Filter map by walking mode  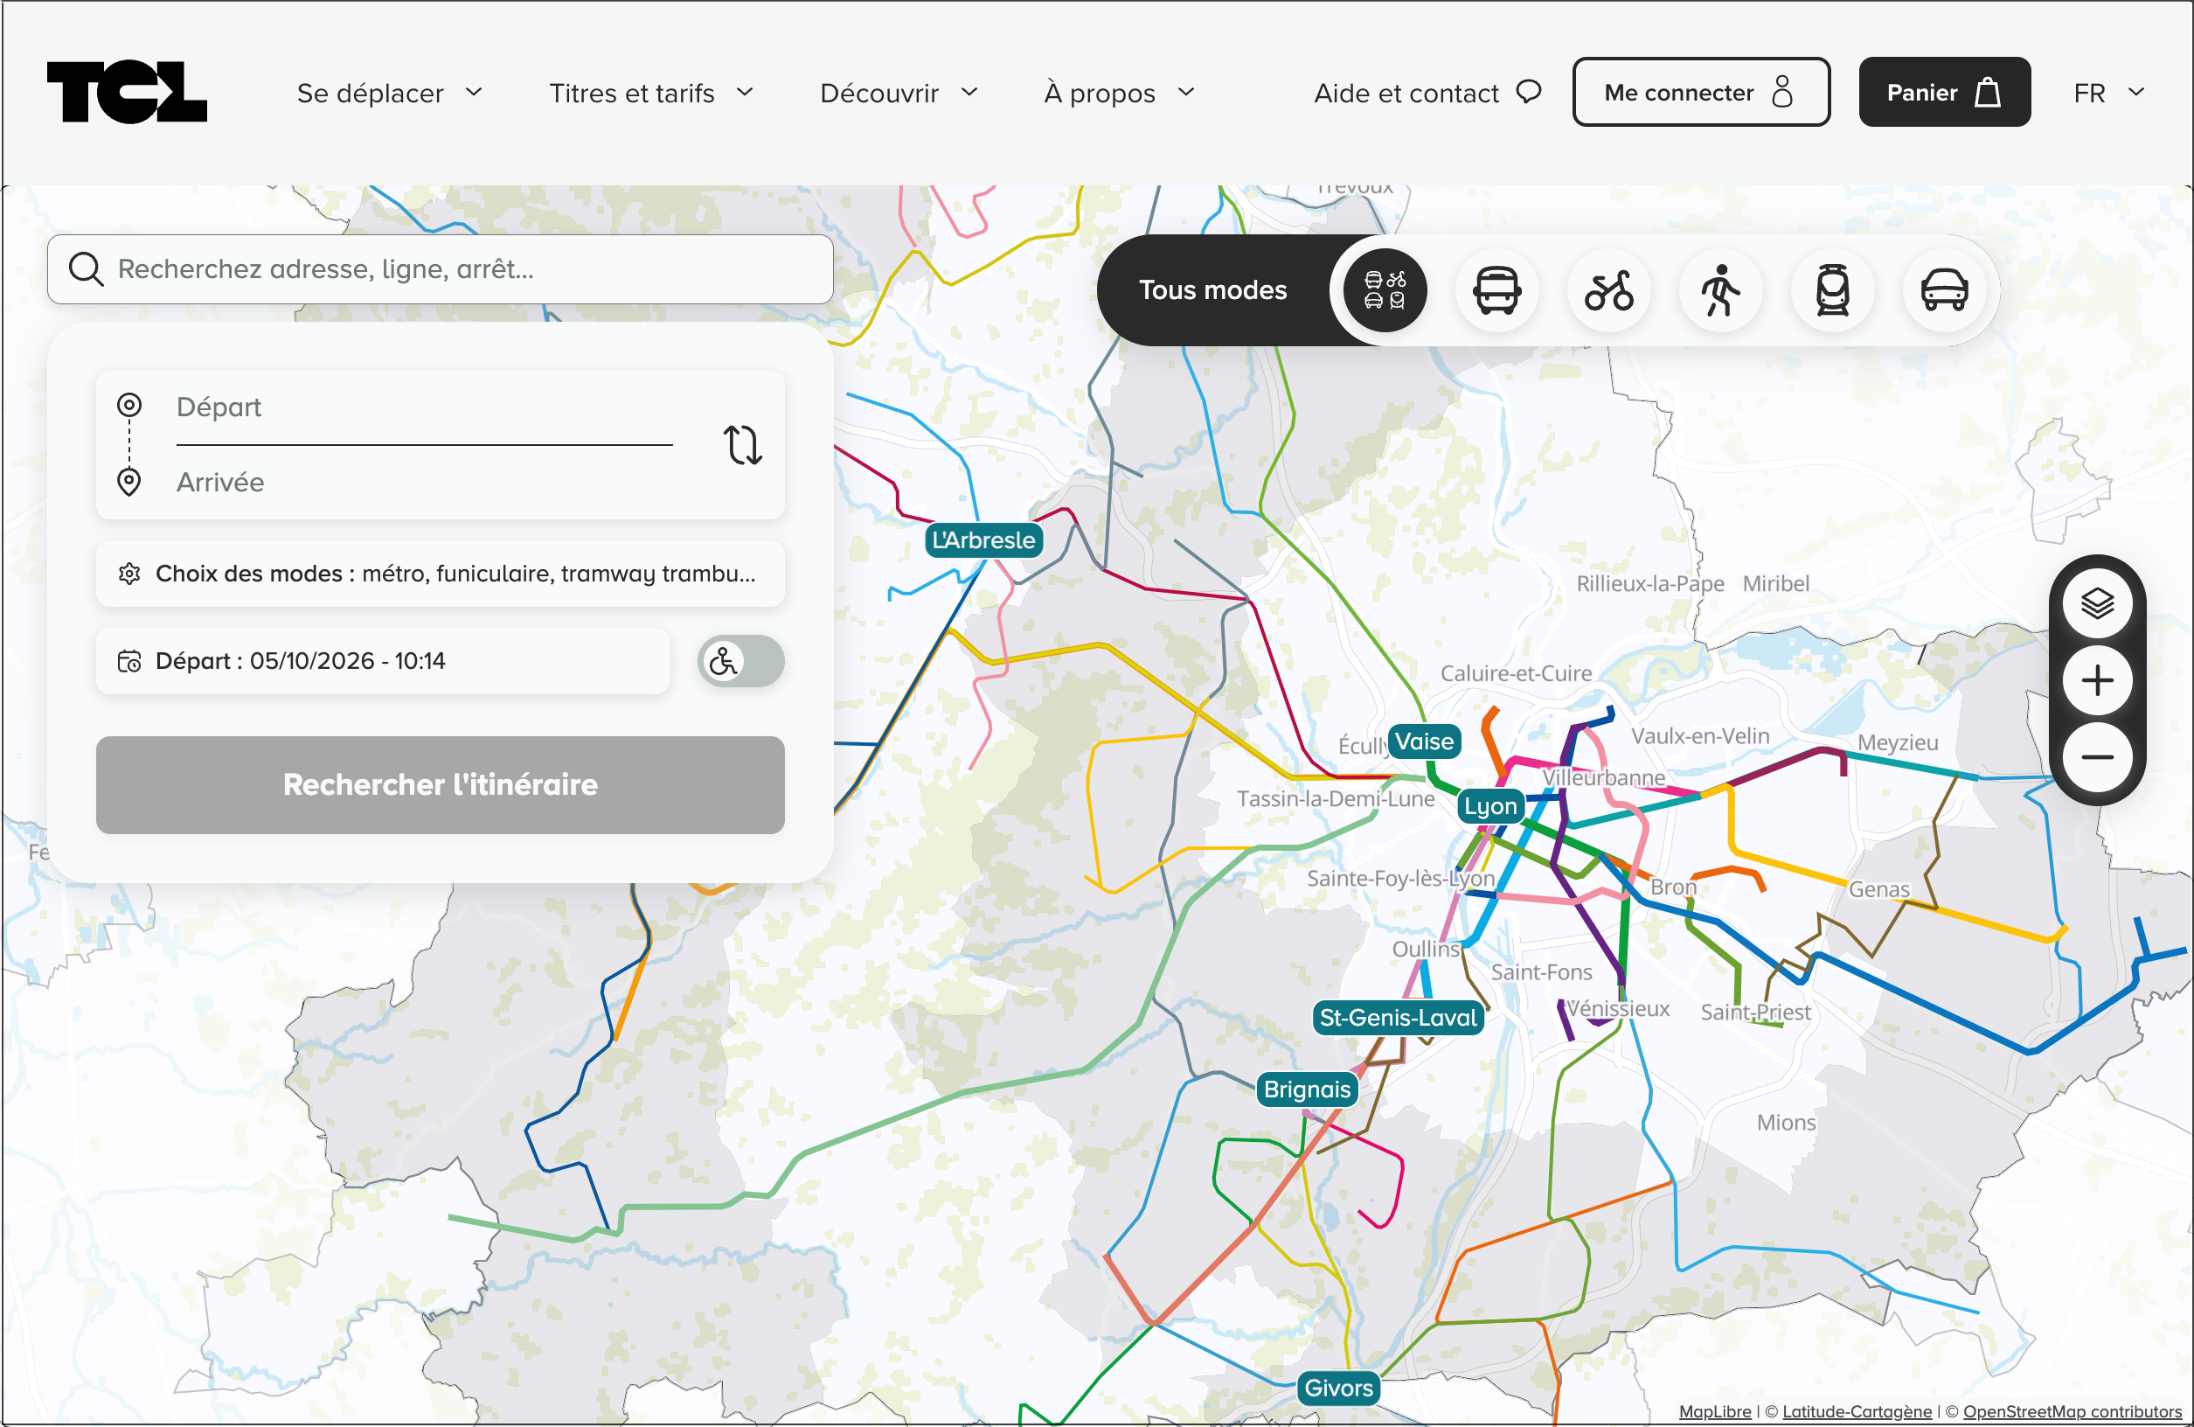point(1720,290)
